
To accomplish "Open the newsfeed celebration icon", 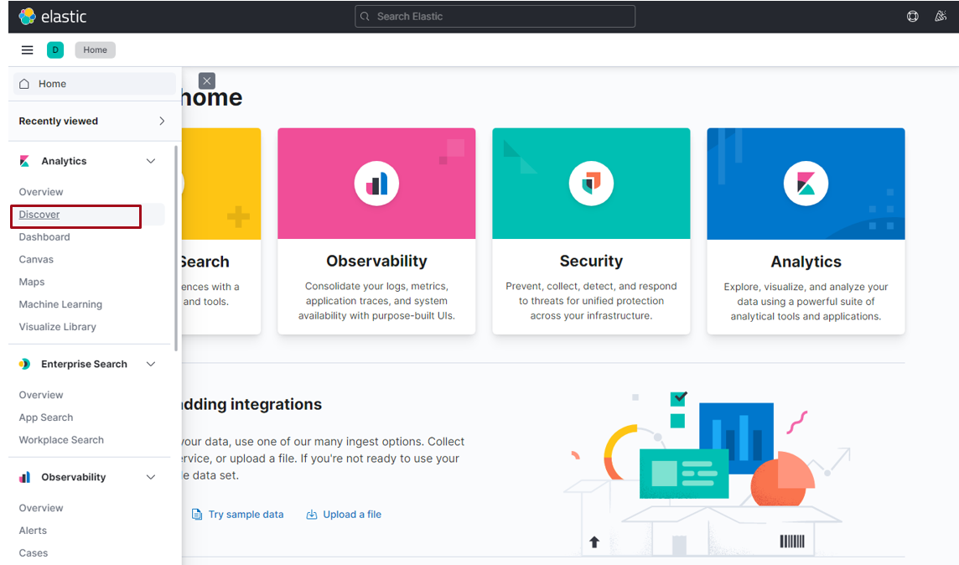I will [x=940, y=16].
